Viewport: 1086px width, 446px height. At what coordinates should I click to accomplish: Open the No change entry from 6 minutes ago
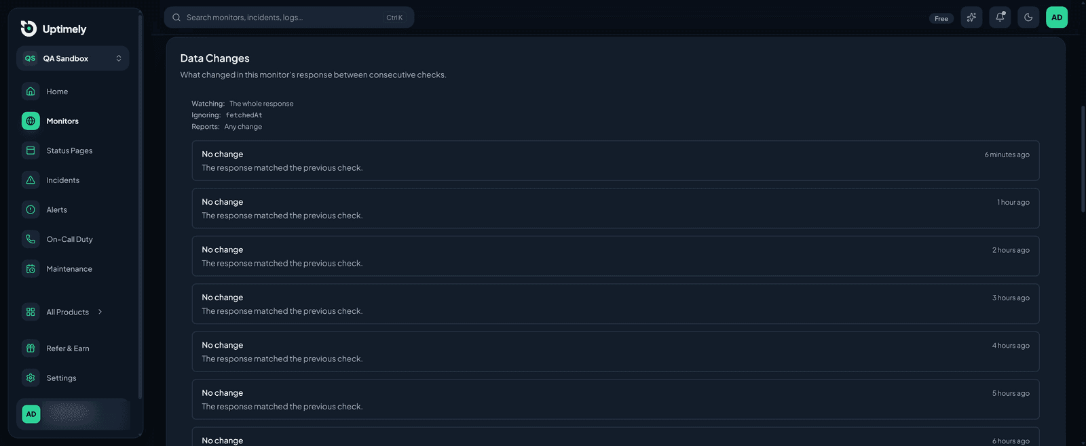616,161
